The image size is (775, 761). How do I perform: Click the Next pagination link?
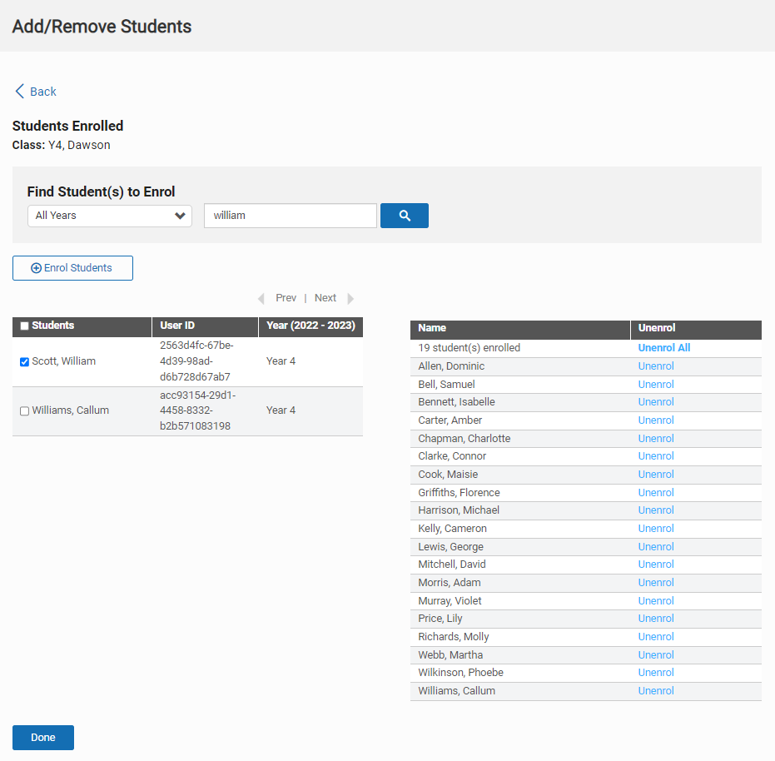tap(325, 298)
